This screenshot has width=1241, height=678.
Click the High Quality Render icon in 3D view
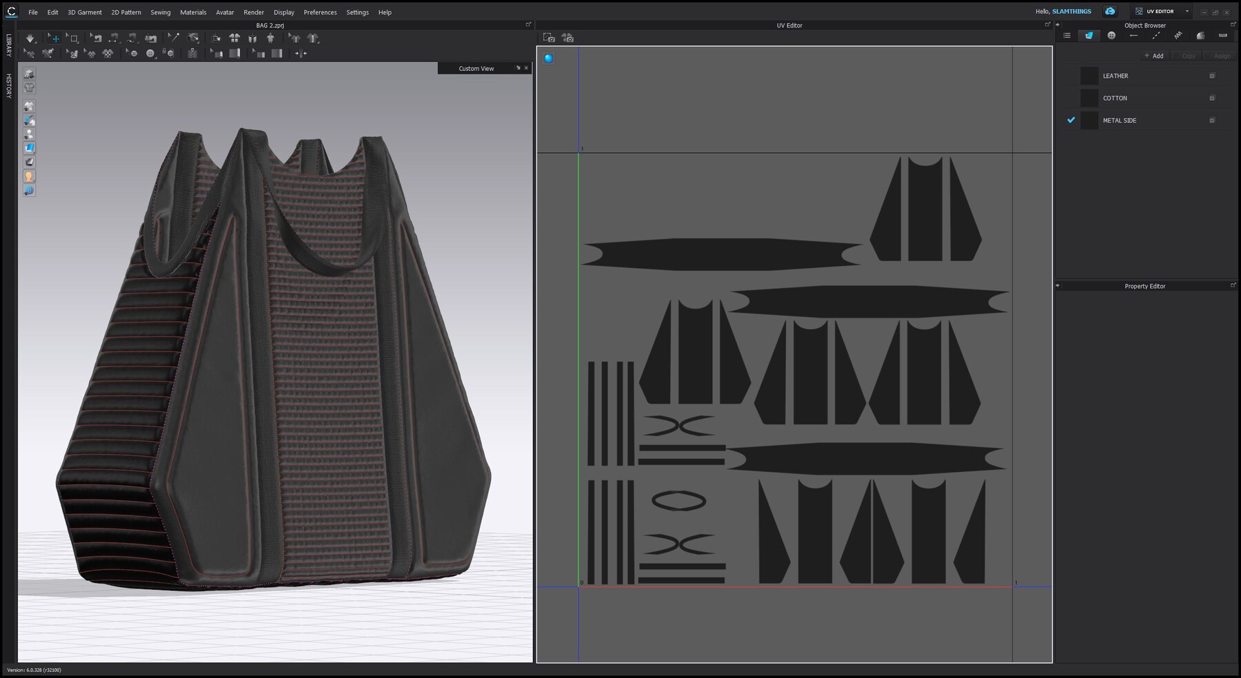click(29, 73)
